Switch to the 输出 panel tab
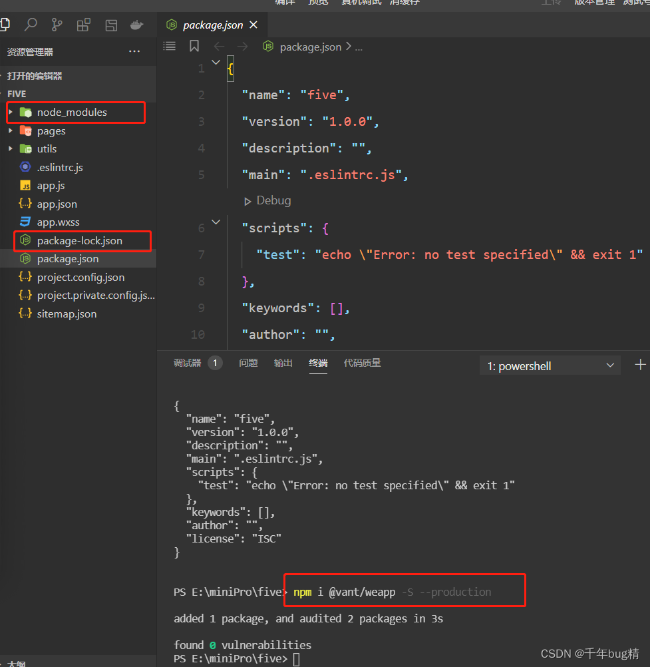This screenshot has width=650, height=667. click(283, 363)
